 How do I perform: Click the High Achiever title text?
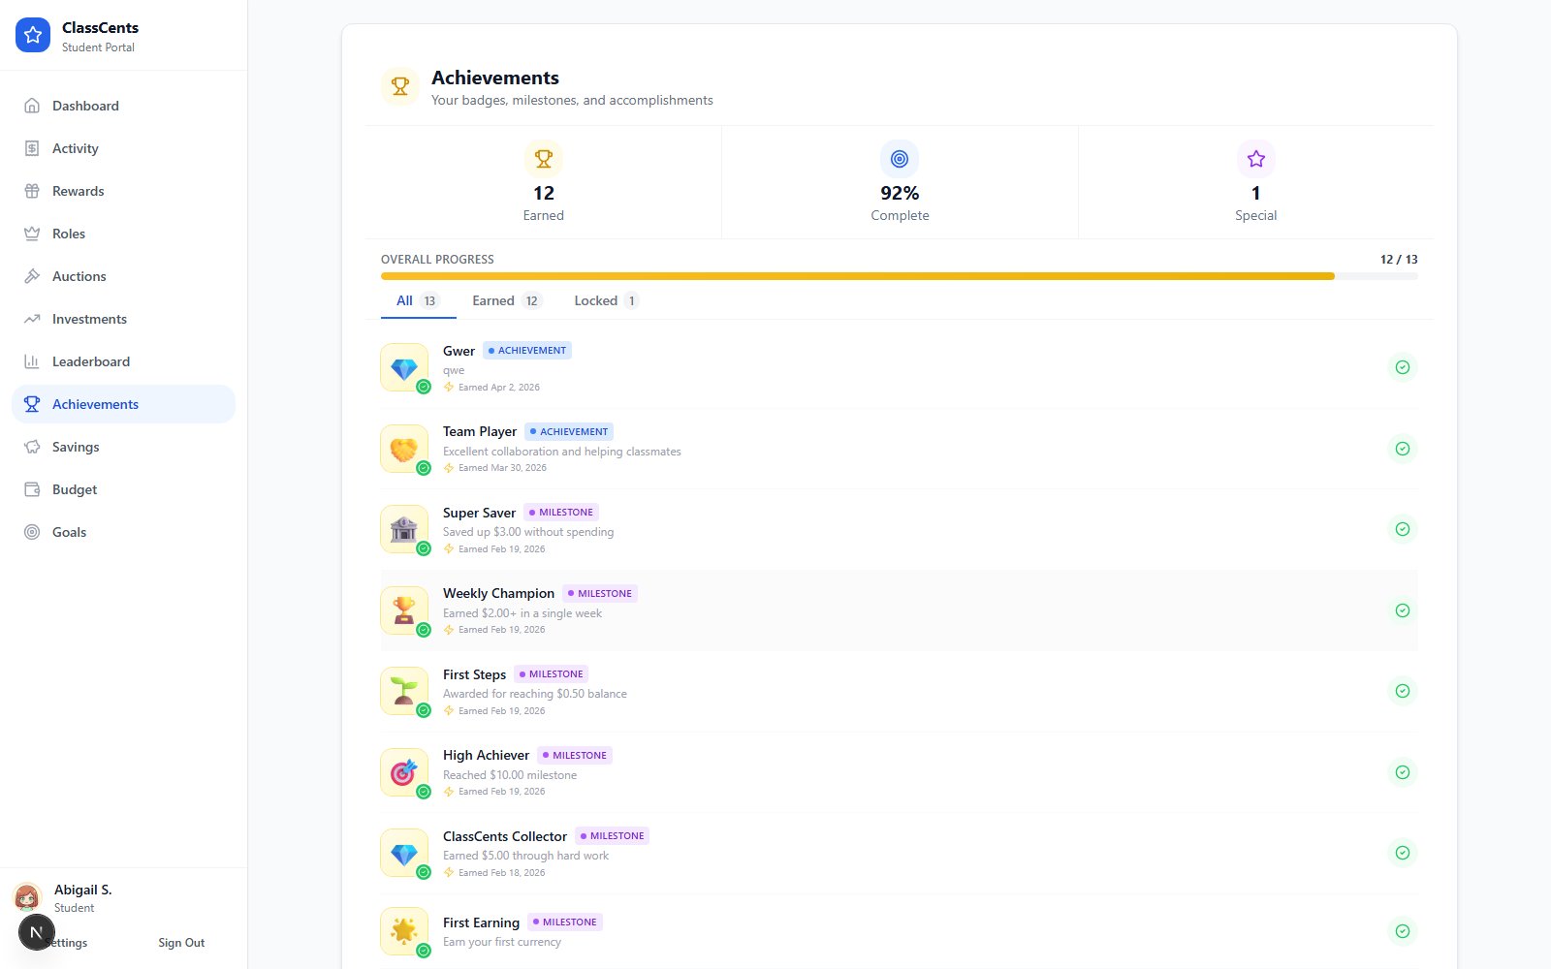click(487, 755)
